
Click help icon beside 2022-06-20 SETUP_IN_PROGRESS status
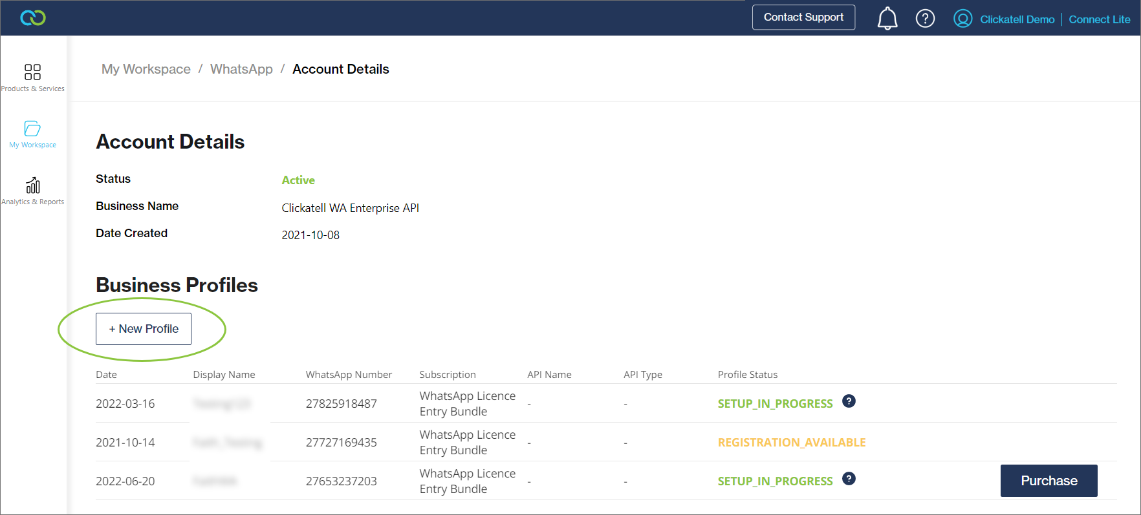click(849, 479)
